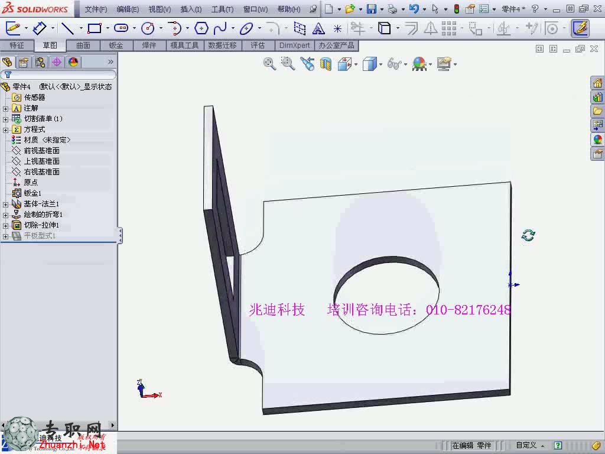
Task: Select 材质 <未指定> in the tree
Action: [47, 140]
